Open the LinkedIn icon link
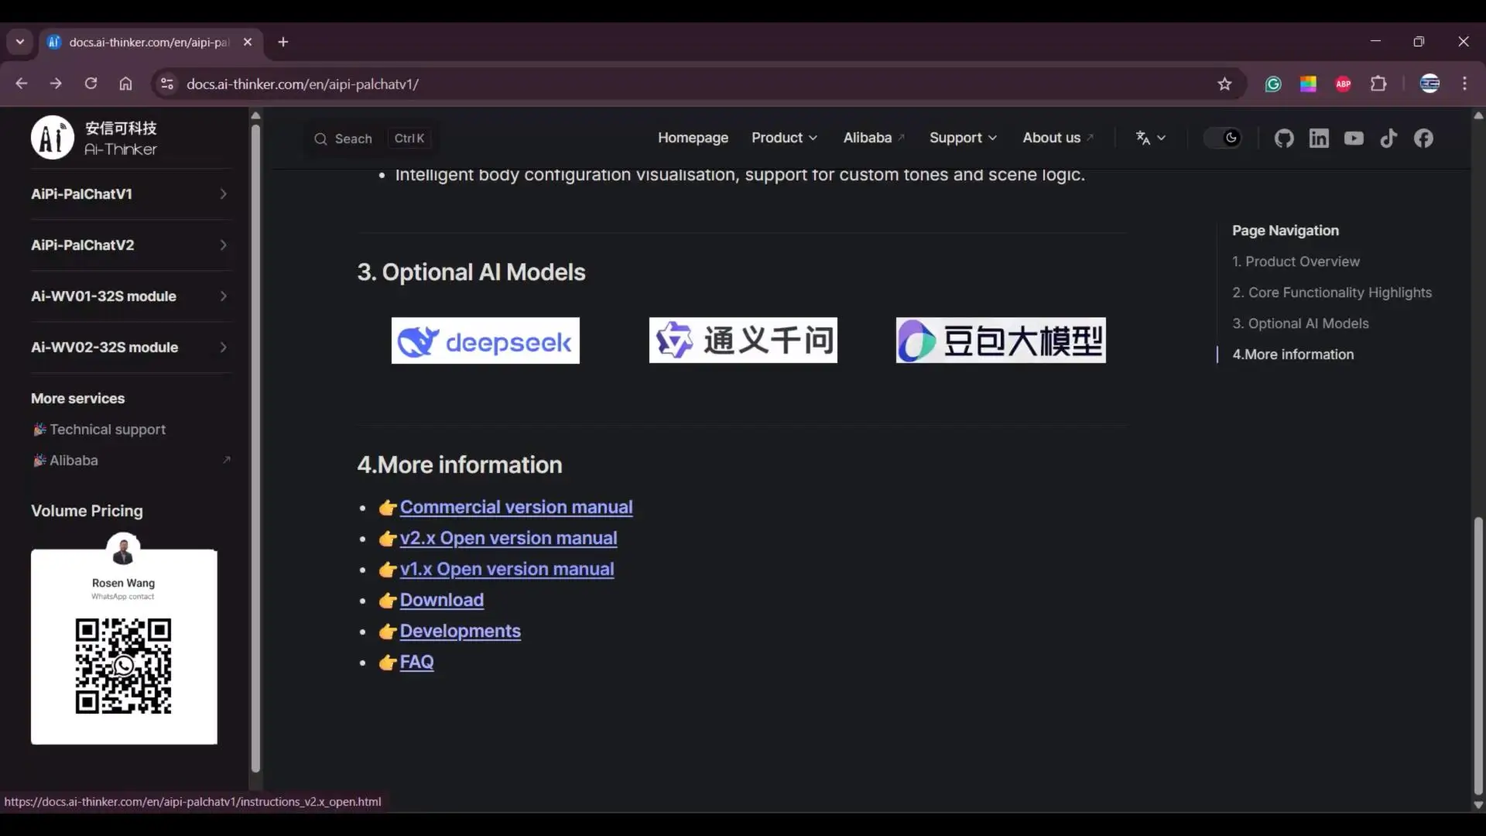Screen dimensions: 1486x836 point(1319,139)
